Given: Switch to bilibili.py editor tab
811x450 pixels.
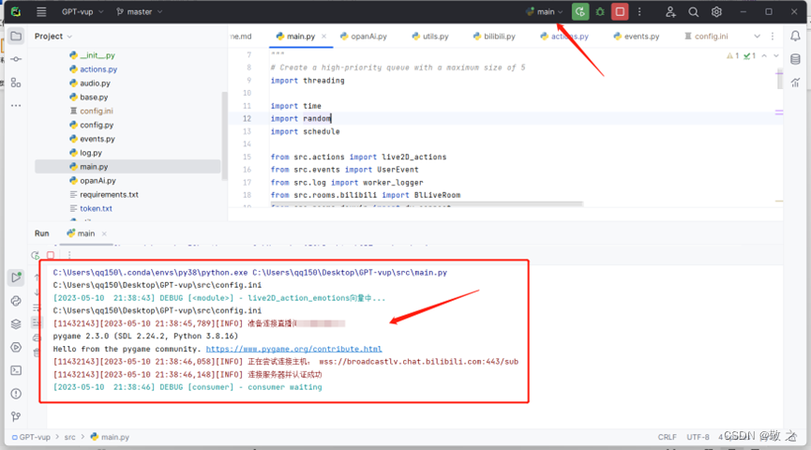Looking at the screenshot, I should (x=494, y=37).
